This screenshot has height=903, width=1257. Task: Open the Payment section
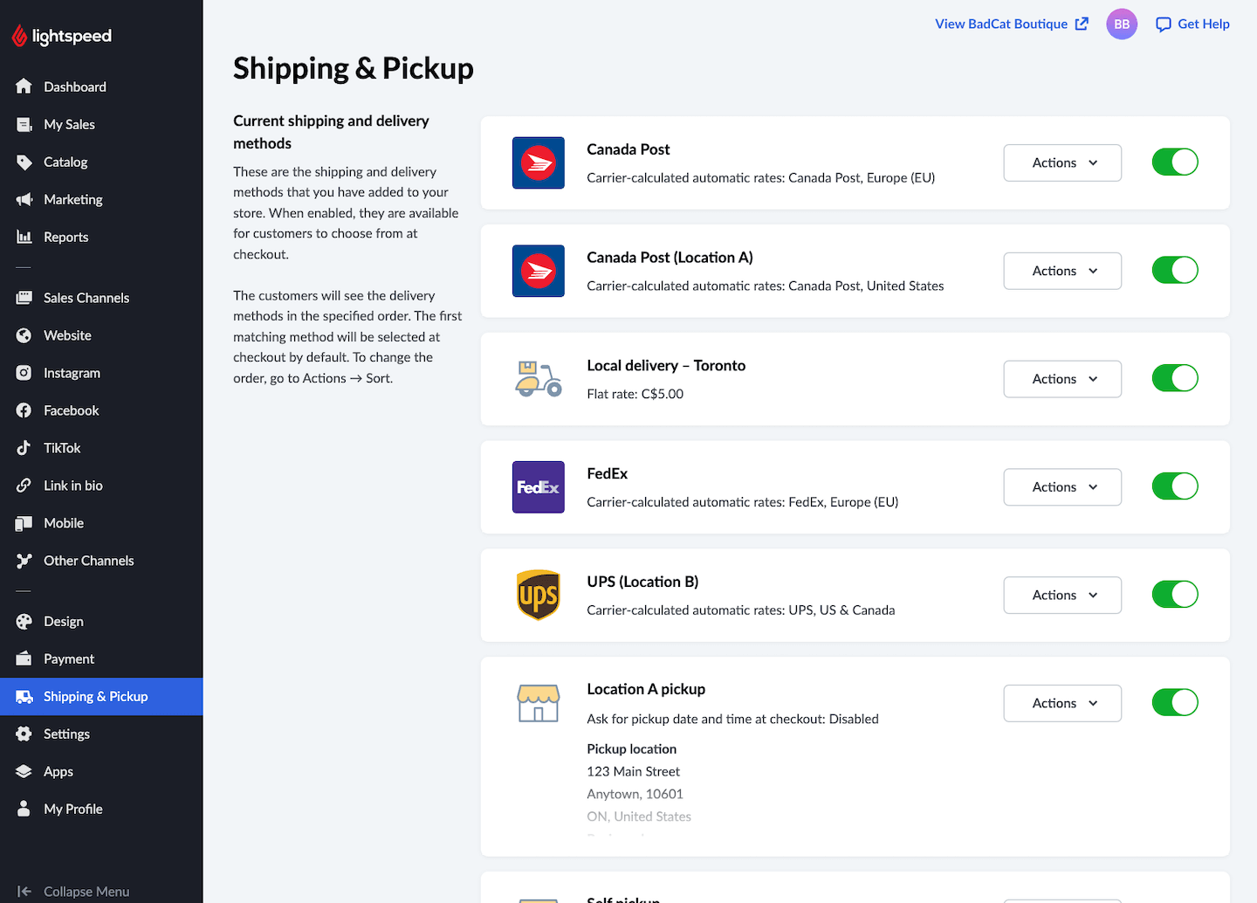[101, 659]
